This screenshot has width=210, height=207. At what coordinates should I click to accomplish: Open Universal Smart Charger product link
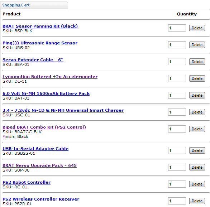pos(63,110)
